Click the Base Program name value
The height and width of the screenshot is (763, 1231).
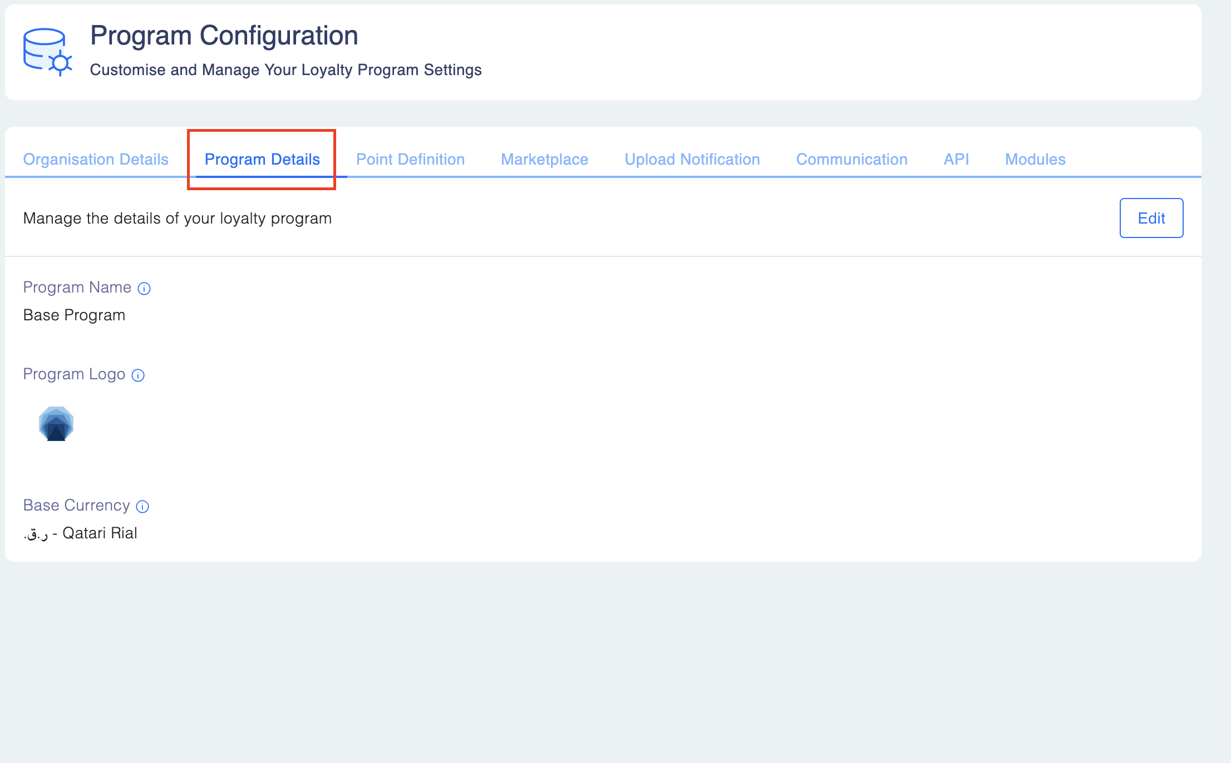[74, 315]
